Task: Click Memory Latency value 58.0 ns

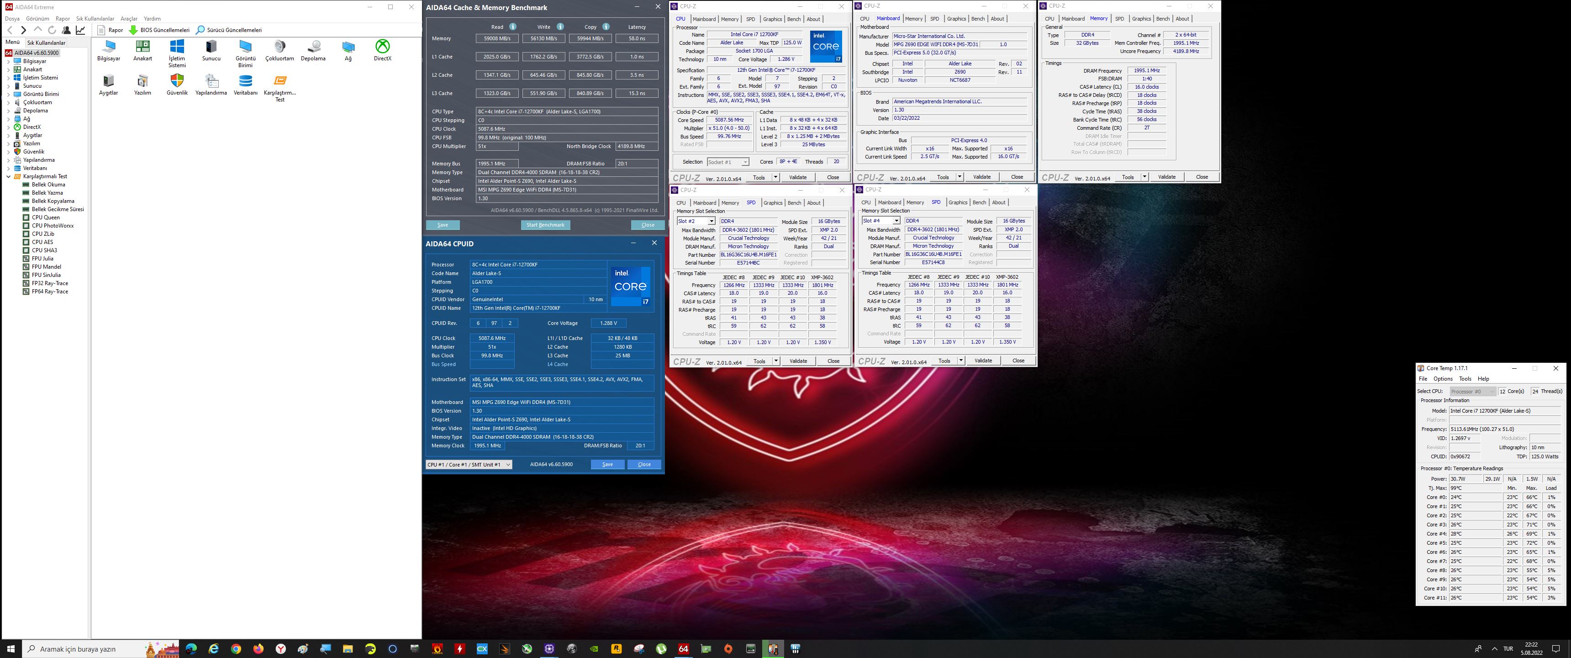Action: click(637, 38)
